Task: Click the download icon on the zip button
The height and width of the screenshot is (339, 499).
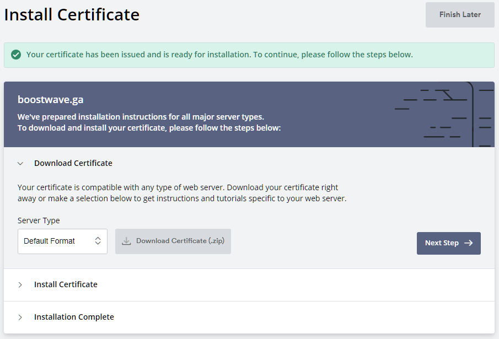Action: [x=127, y=241]
